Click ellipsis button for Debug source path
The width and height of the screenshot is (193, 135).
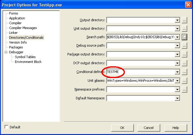(185, 46)
